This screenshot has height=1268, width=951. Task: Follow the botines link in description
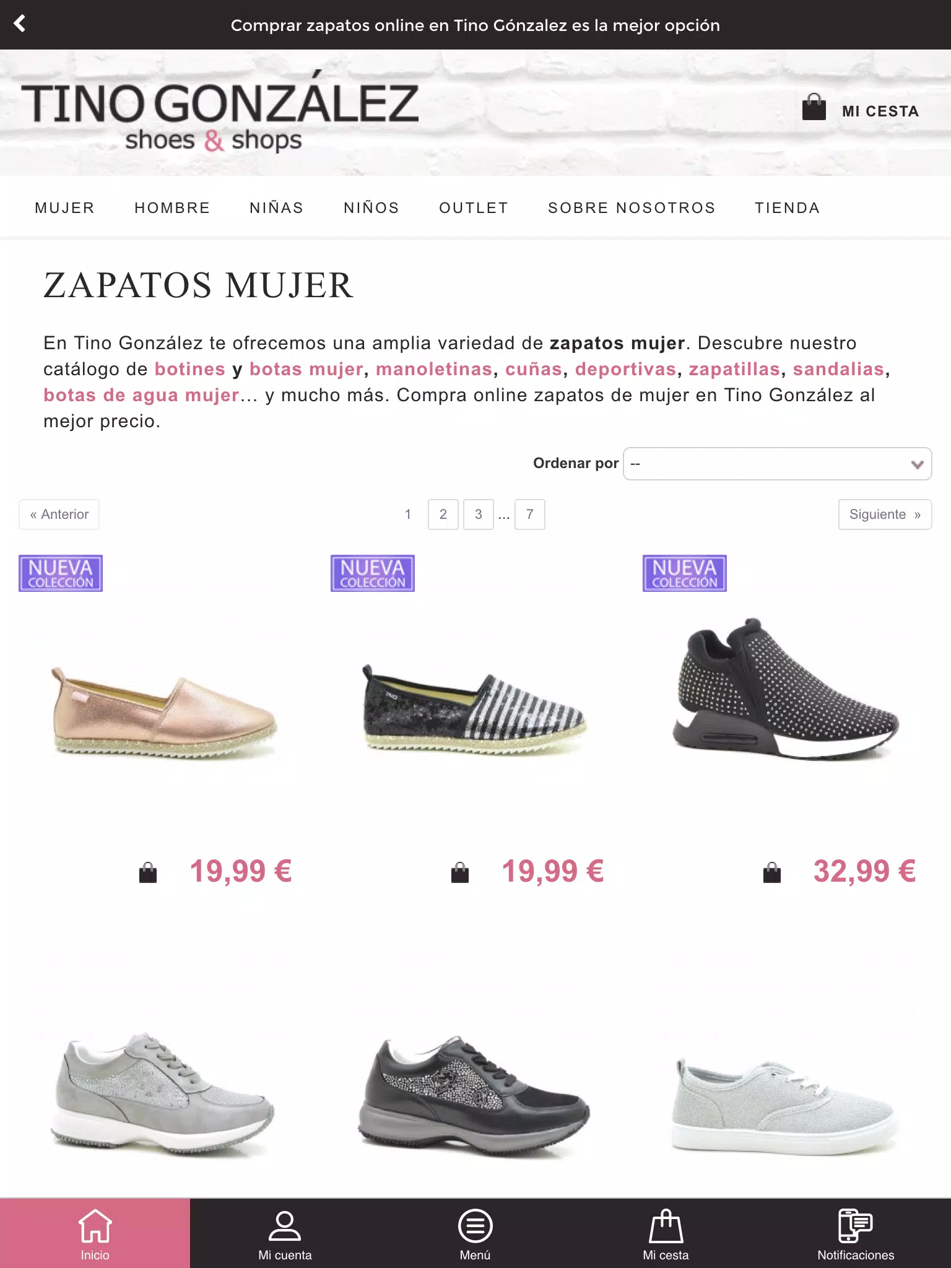189,369
